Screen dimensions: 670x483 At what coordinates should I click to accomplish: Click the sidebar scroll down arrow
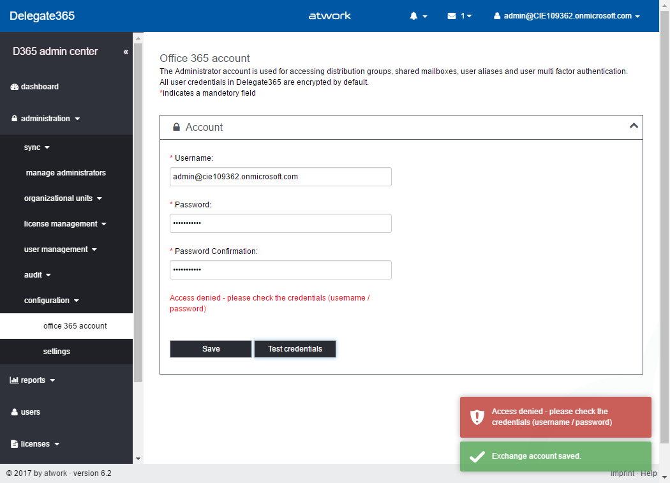pyautogui.click(x=138, y=459)
